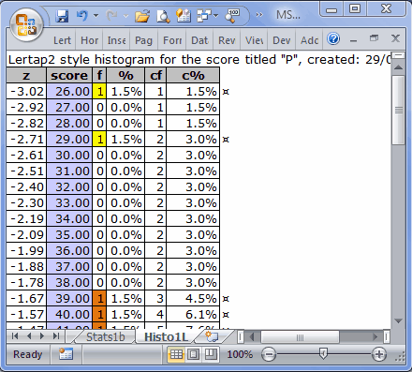Select the c% cell 6.1%
The image size is (412, 372).
pyautogui.click(x=193, y=315)
